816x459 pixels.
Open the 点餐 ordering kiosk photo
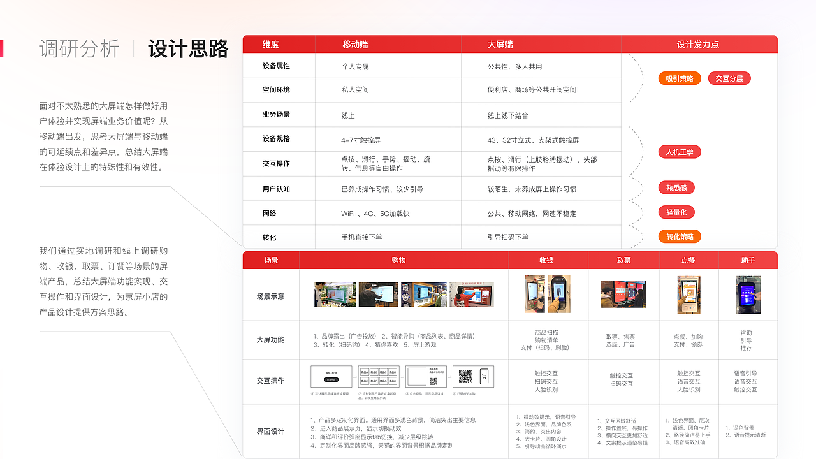(x=688, y=295)
